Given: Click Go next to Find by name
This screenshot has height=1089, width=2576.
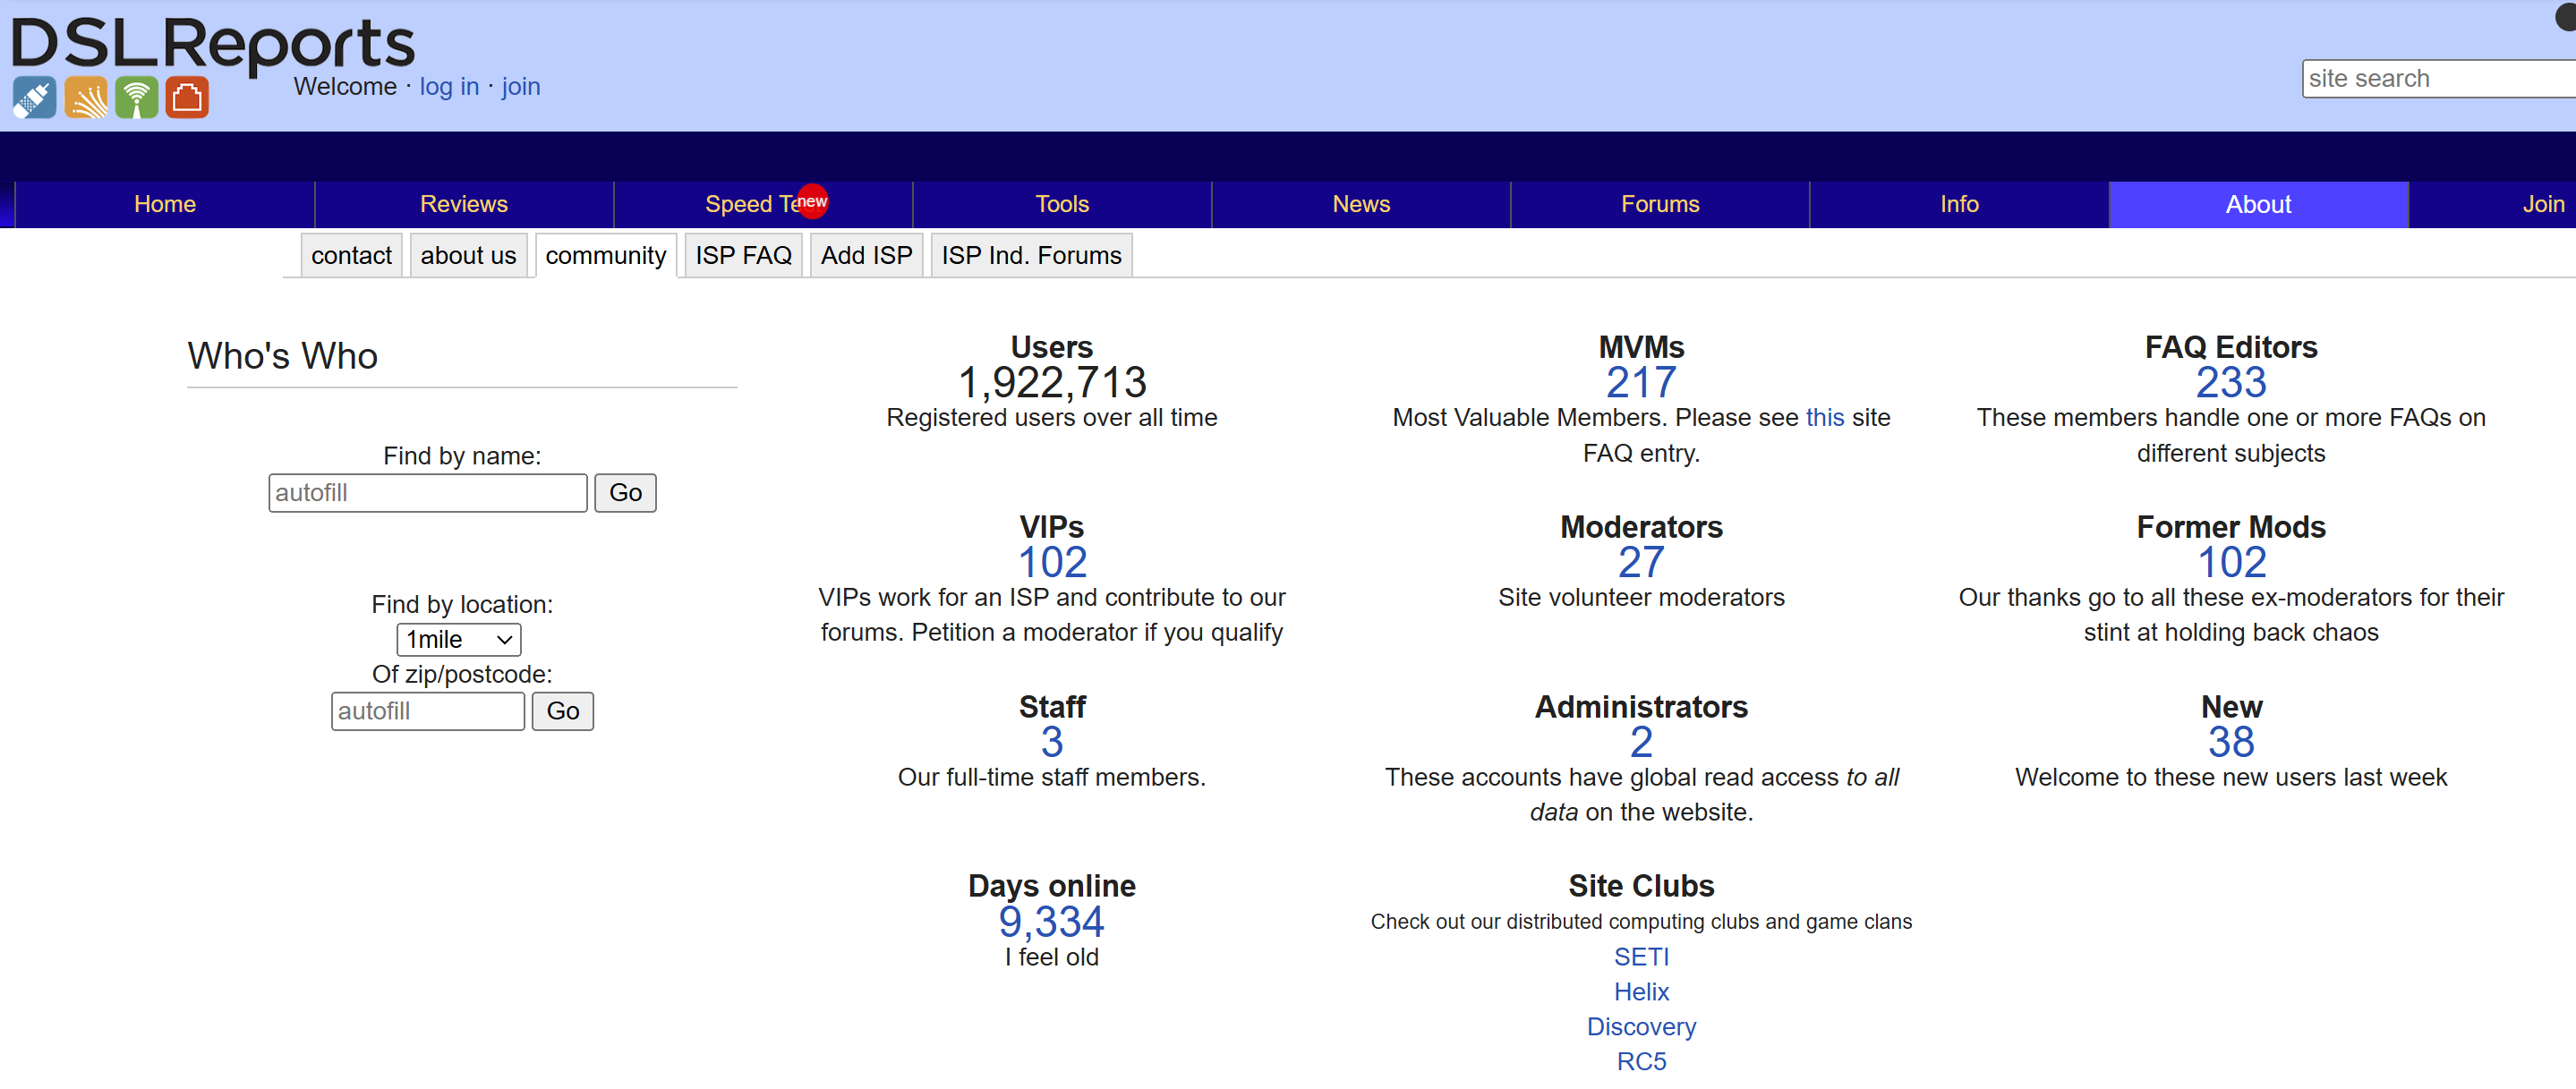Looking at the screenshot, I should point(625,493).
